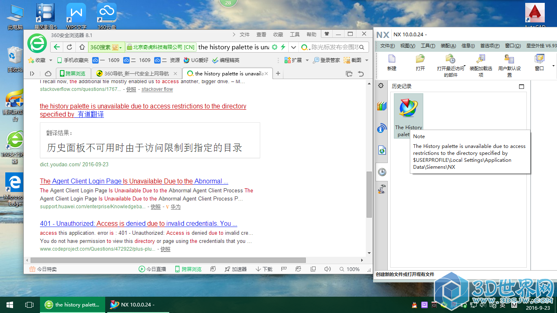557x313 pixels.
Task: Click 今日直播 in browser status bar
Action: tap(152, 269)
